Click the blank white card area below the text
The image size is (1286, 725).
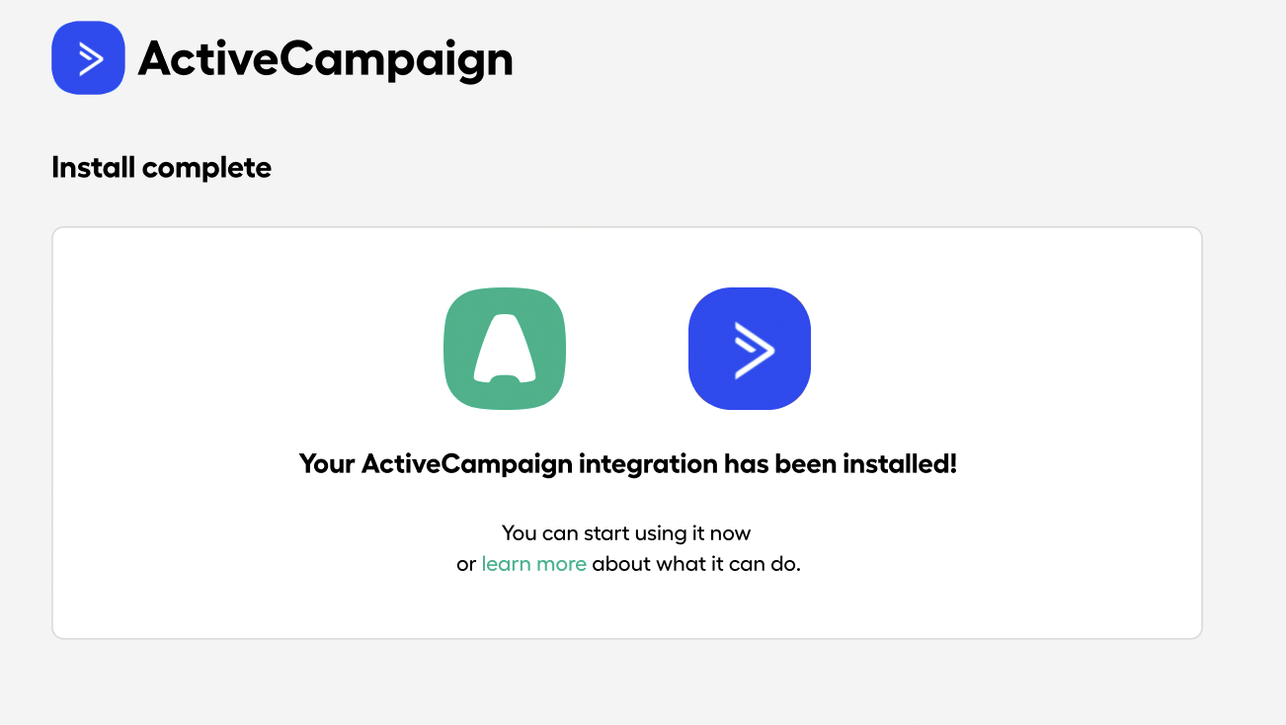(x=627, y=607)
